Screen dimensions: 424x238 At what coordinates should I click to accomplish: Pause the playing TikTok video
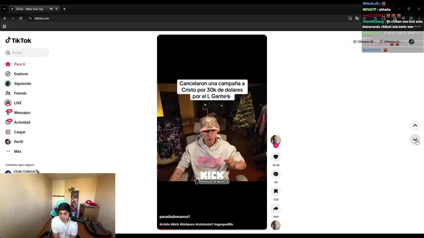click(x=212, y=132)
